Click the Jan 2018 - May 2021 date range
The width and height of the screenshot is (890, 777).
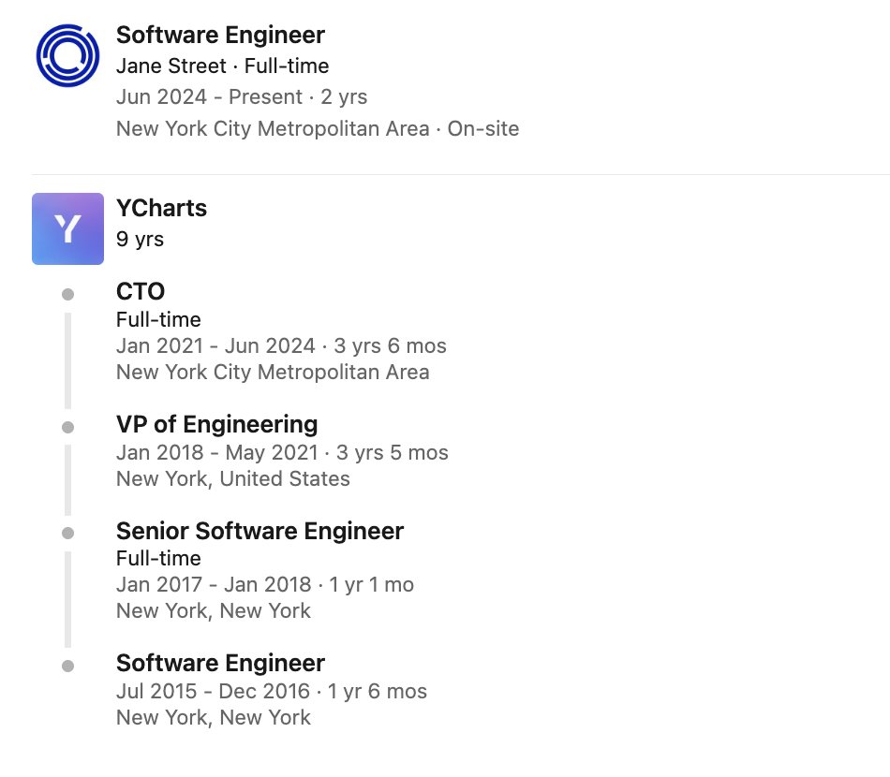tap(217, 452)
